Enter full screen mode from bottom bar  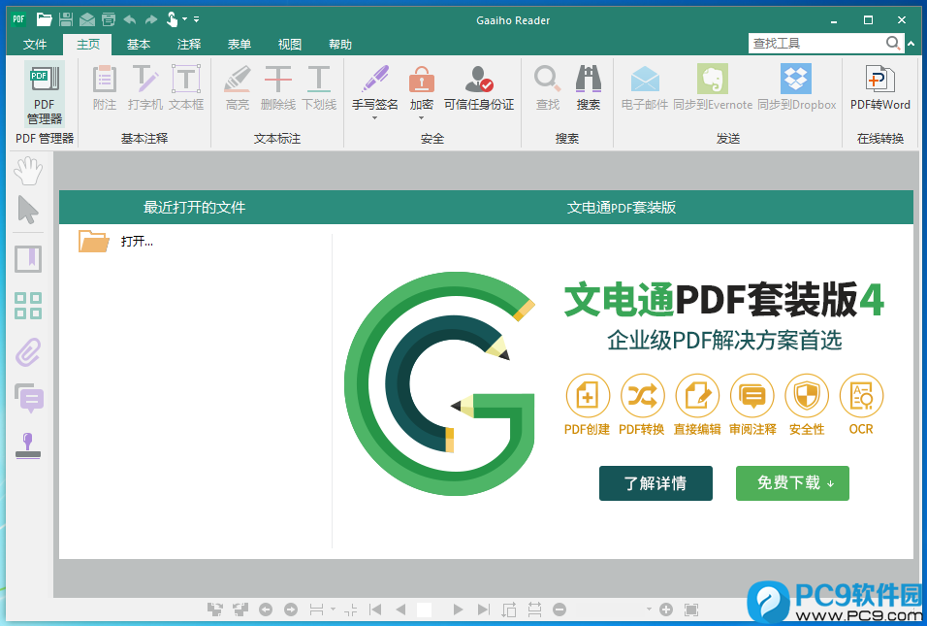coord(691,610)
